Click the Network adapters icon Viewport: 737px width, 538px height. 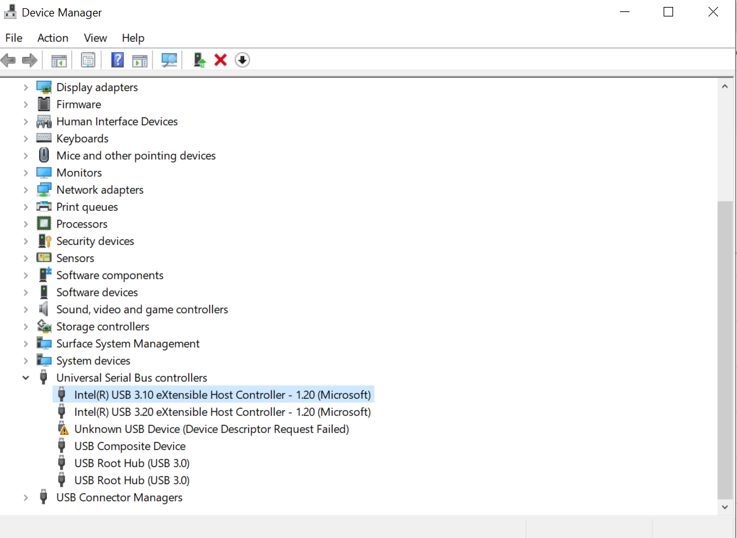(44, 189)
